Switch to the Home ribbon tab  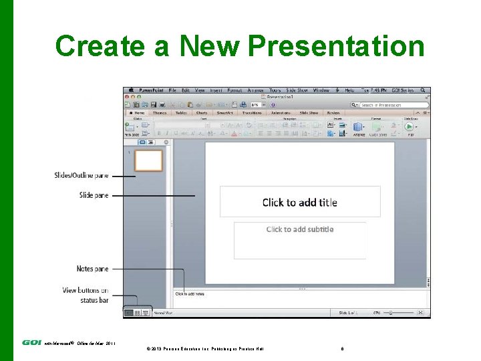click(137, 113)
